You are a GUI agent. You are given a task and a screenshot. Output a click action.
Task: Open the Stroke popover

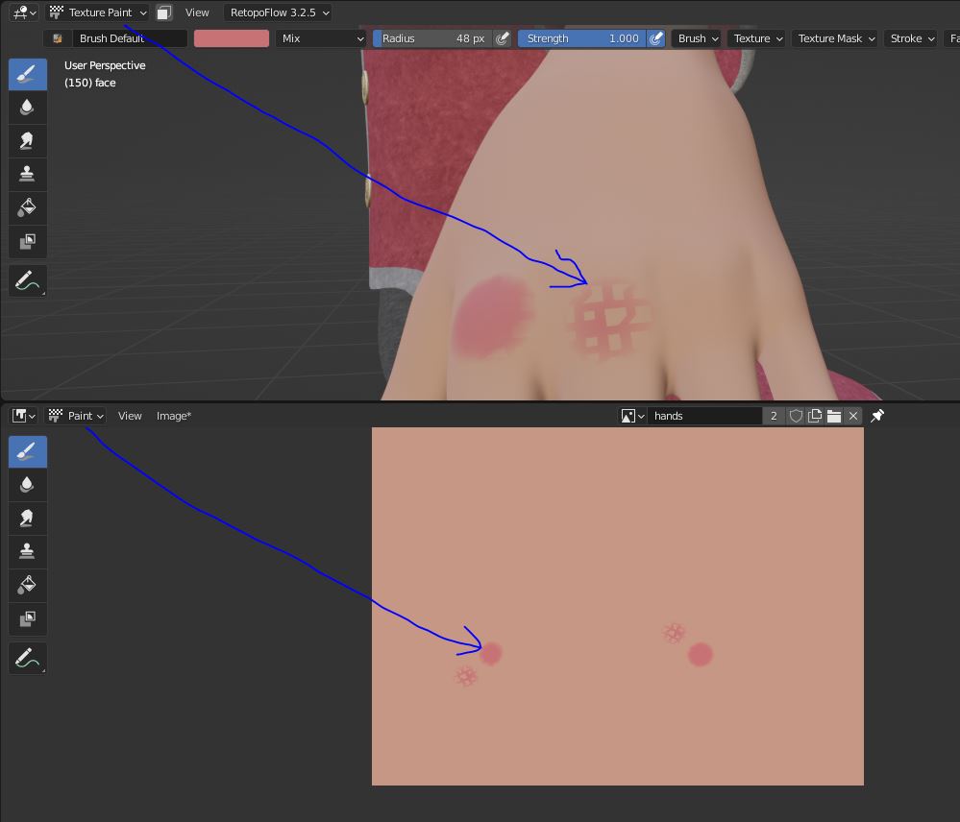pyautogui.click(x=912, y=38)
